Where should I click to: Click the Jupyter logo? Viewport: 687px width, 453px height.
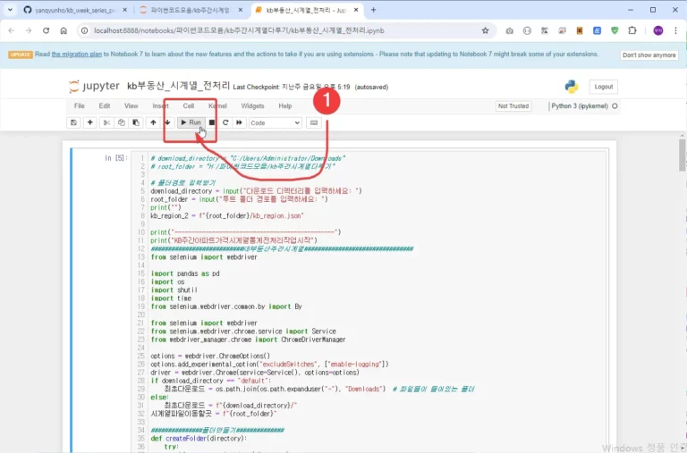point(94,87)
